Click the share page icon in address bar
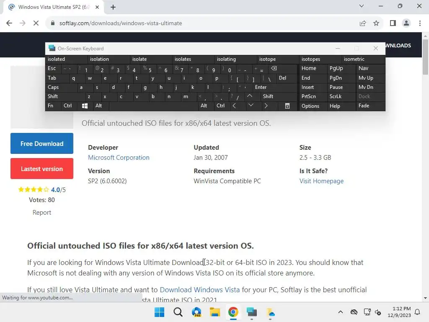Image resolution: width=429 pixels, height=322 pixels. (363, 23)
